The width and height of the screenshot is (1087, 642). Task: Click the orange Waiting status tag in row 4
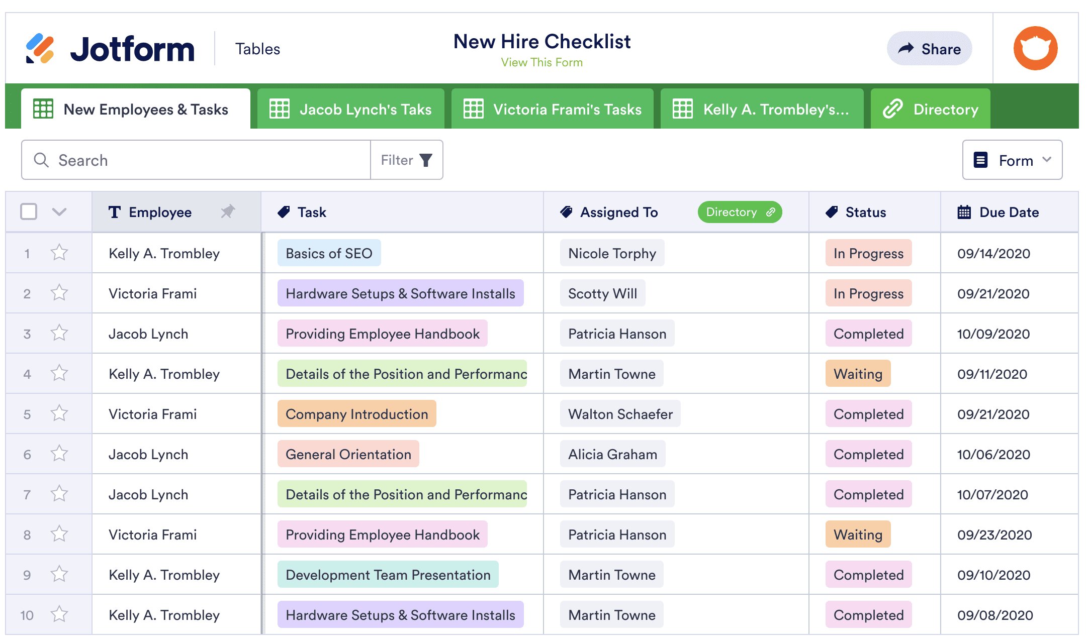[857, 374]
